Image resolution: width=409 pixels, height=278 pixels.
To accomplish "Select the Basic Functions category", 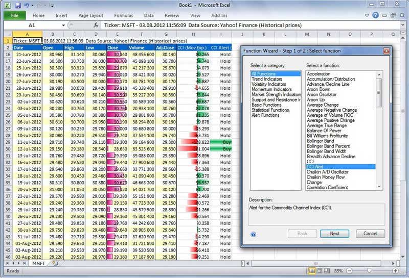I will click(x=266, y=105).
